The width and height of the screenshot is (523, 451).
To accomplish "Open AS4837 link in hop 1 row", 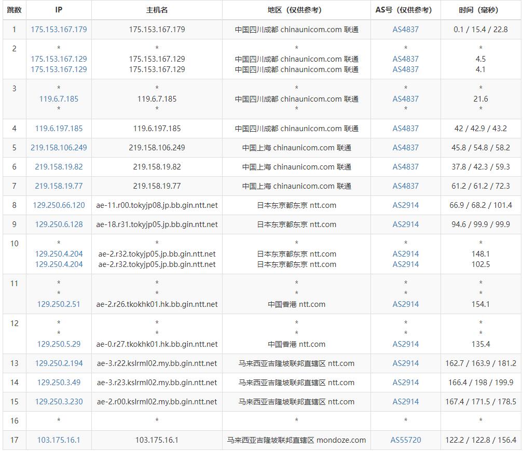I will pyautogui.click(x=406, y=30).
